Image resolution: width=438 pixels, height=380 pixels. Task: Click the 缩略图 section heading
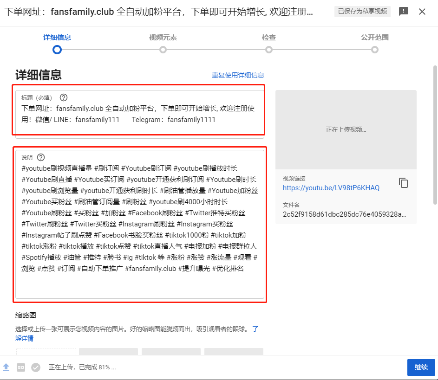tap(26, 315)
